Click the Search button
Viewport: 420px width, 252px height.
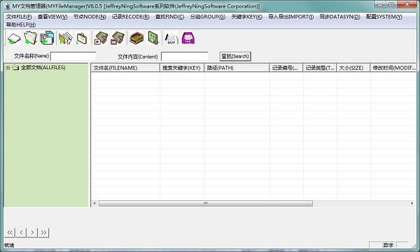(x=235, y=57)
